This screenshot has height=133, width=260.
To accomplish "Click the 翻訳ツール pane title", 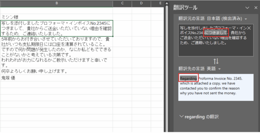I will coord(185,8).
